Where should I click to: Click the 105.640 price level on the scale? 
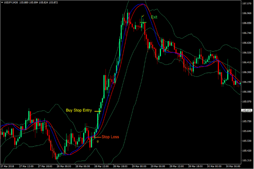(247, 131)
